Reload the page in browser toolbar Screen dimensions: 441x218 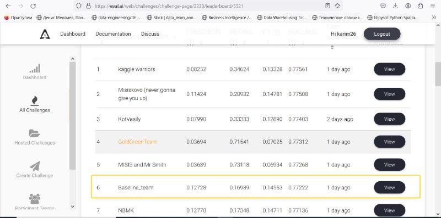[x=33, y=6]
